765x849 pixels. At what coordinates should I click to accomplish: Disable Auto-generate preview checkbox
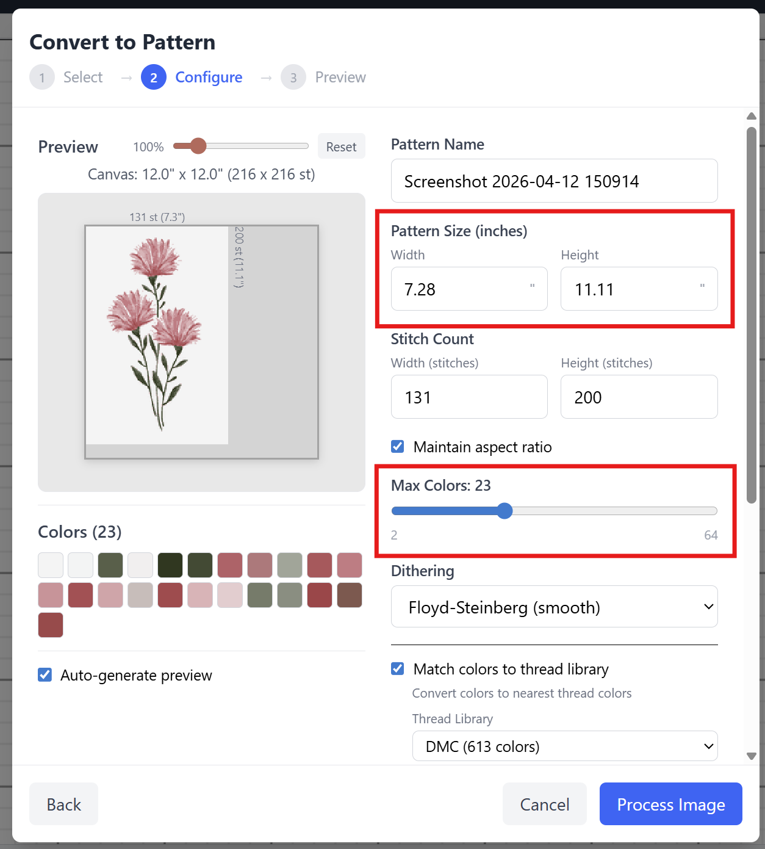(45, 675)
